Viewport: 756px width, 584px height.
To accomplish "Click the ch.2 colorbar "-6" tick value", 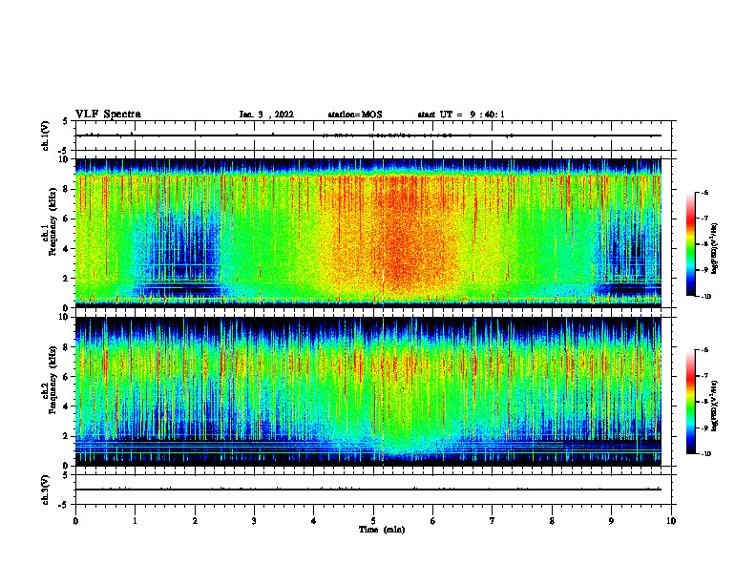I will pyautogui.click(x=704, y=350).
